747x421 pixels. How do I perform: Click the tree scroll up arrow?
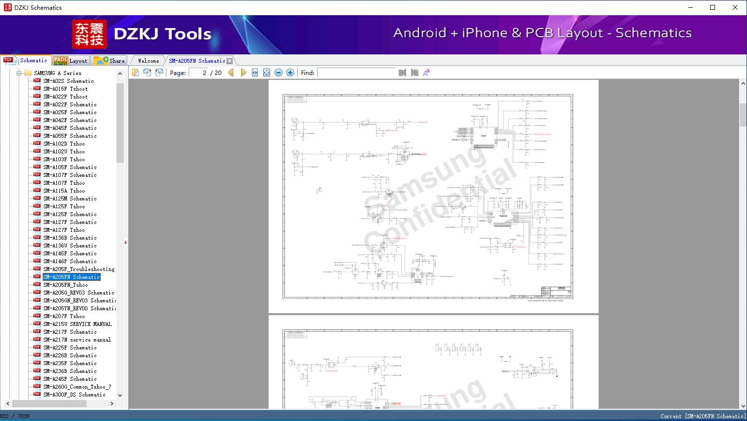point(120,74)
